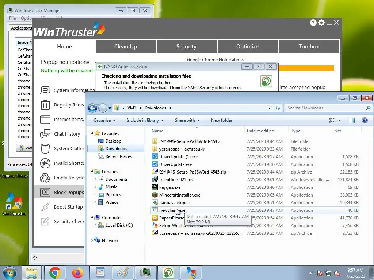The width and height of the screenshot is (374, 280).
Task: Click WinThruster desktop shortcut icon
Action: tap(14, 204)
